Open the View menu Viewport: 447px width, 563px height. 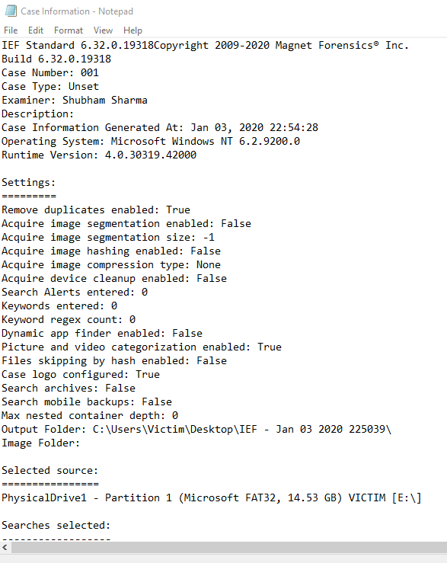[x=103, y=30]
